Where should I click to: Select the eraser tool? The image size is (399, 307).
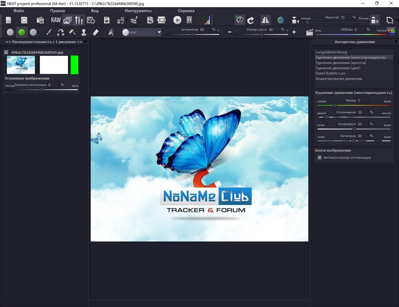96,32
